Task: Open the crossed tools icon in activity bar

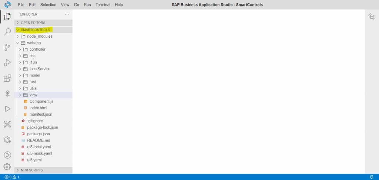Action: point(7,124)
